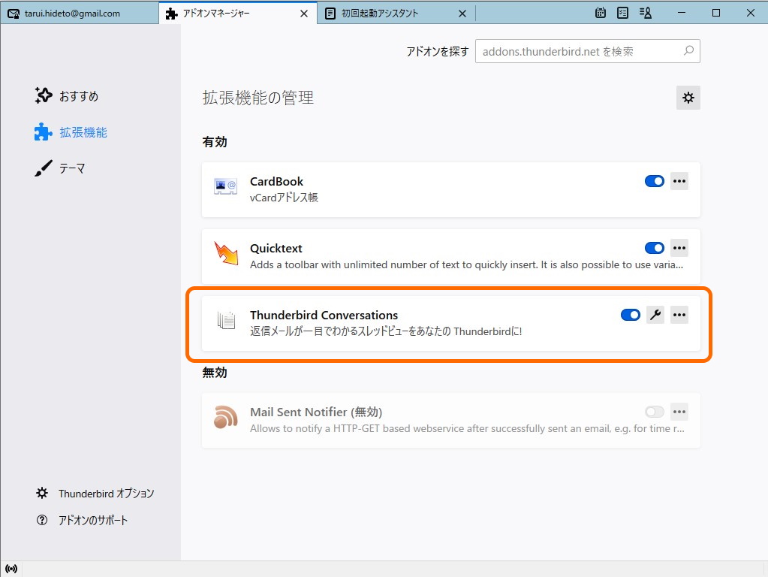Open Quicktext more options menu
Image resolution: width=768 pixels, height=577 pixels.
pyautogui.click(x=679, y=248)
